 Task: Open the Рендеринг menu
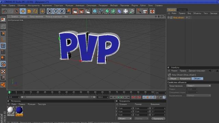[103, 5]
